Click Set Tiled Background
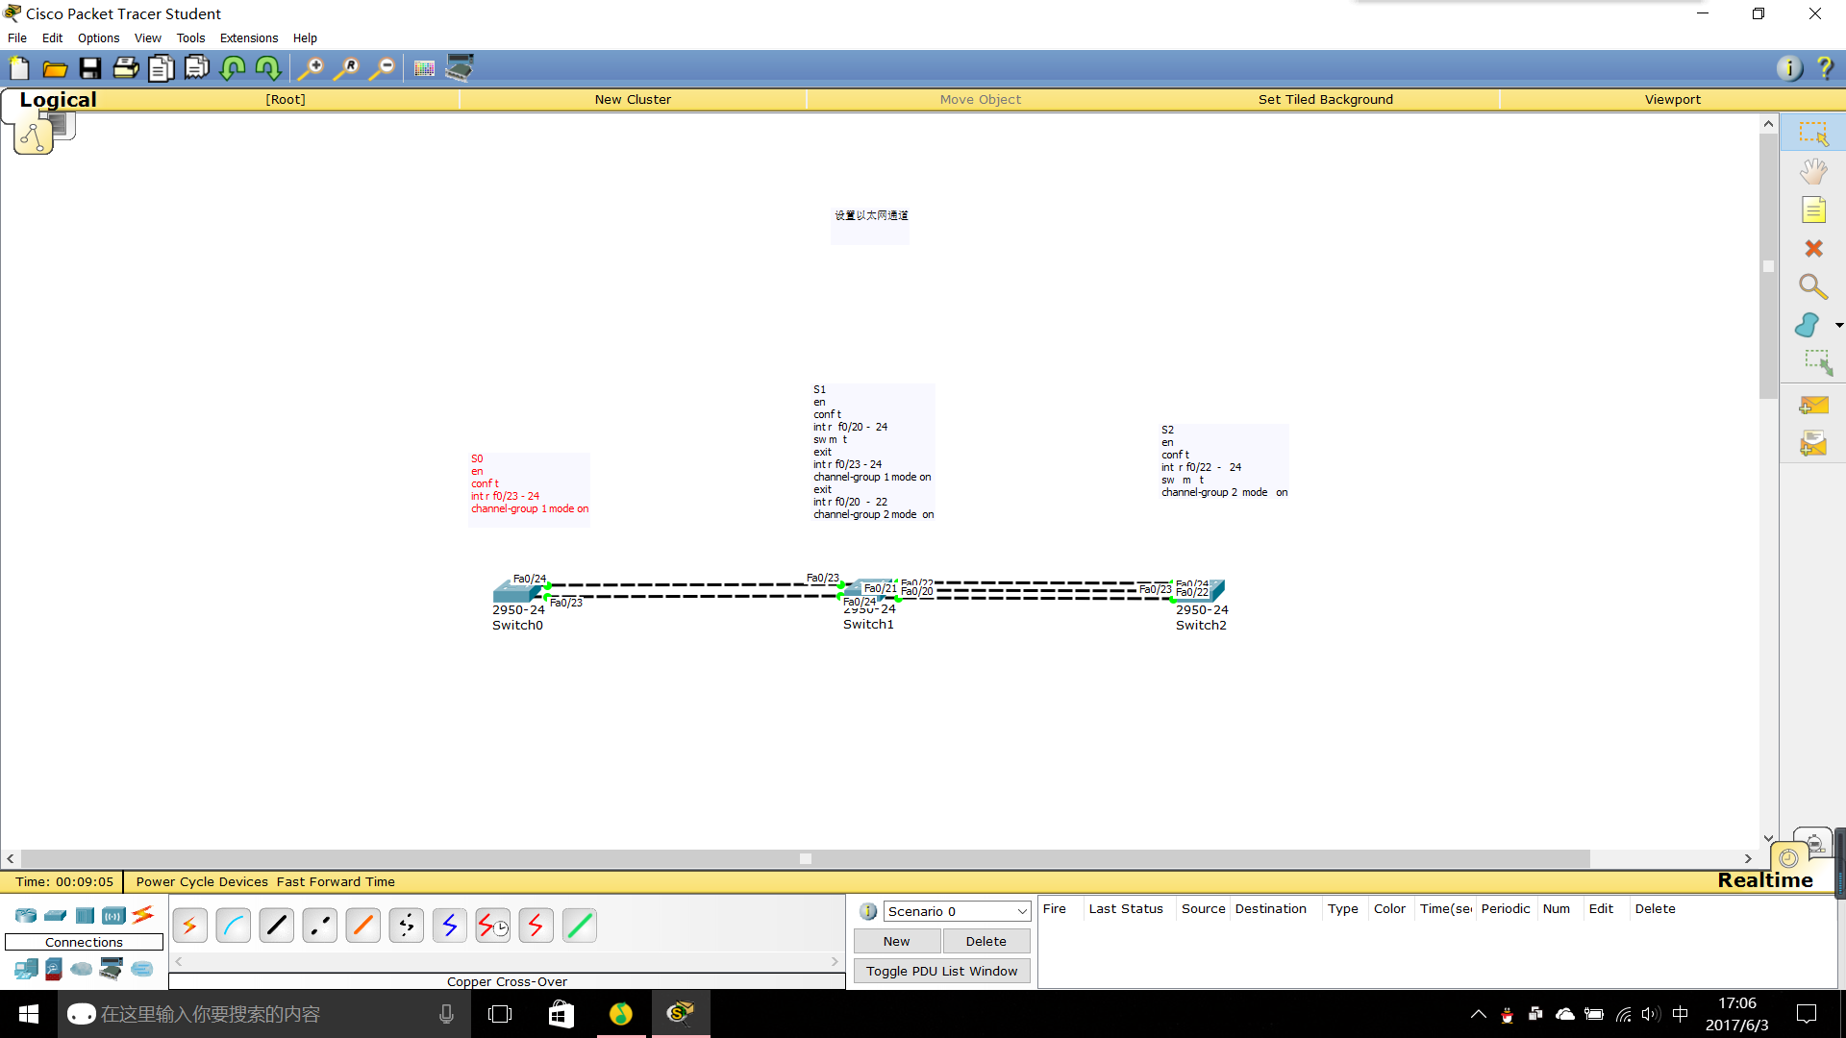Viewport: 1846px width, 1038px height. [x=1325, y=100]
